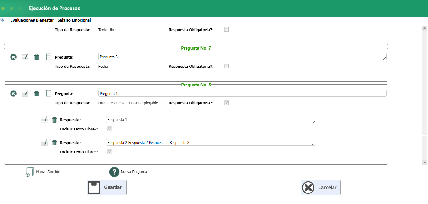428x204 pixels.
Task: Toggle Respuesta Obligatoria for Fecha question
Action: pyautogui.click(x=227, y=66)
